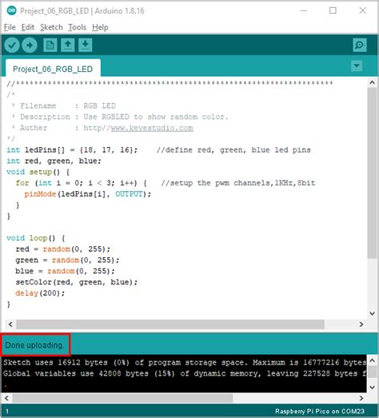379x418 pixels.
Task: Click the 'for (int i = 0' loop line
Action: click(x=81, y=183)
